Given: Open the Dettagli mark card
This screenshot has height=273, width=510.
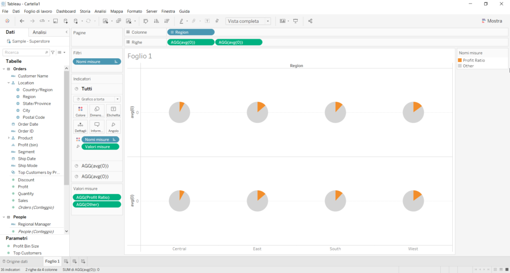Looking at the screenshot, I should pos(80,127).
